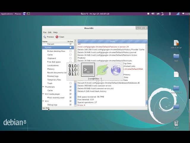
Task: Collapse the VLC media player category
Action: click(x=43, y=94)
